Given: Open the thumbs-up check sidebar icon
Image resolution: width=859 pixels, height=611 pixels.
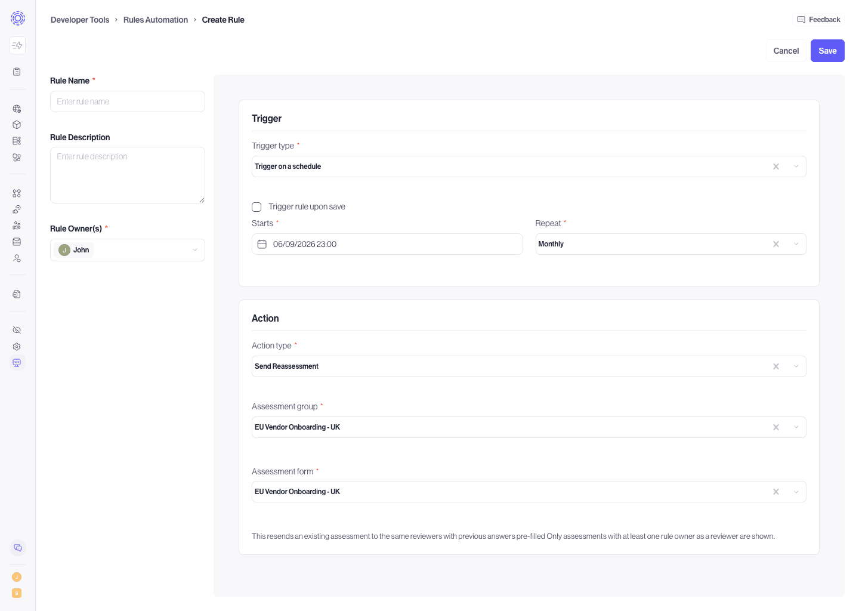Looking at the screenshot, I should point(17,209).
